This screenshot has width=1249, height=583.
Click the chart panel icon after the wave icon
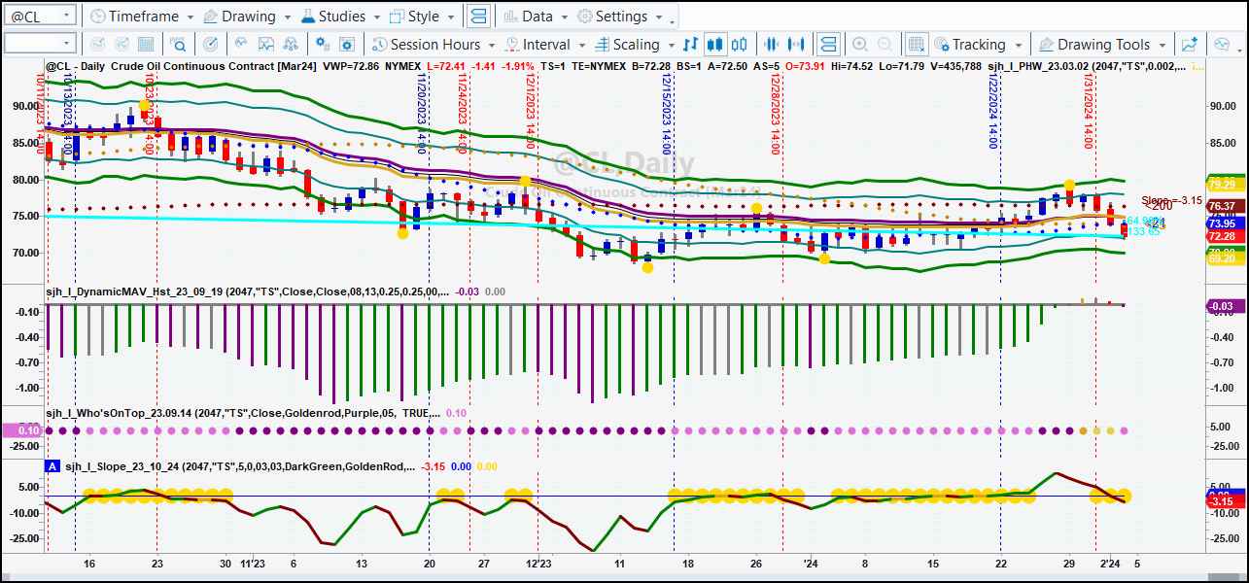264,44
